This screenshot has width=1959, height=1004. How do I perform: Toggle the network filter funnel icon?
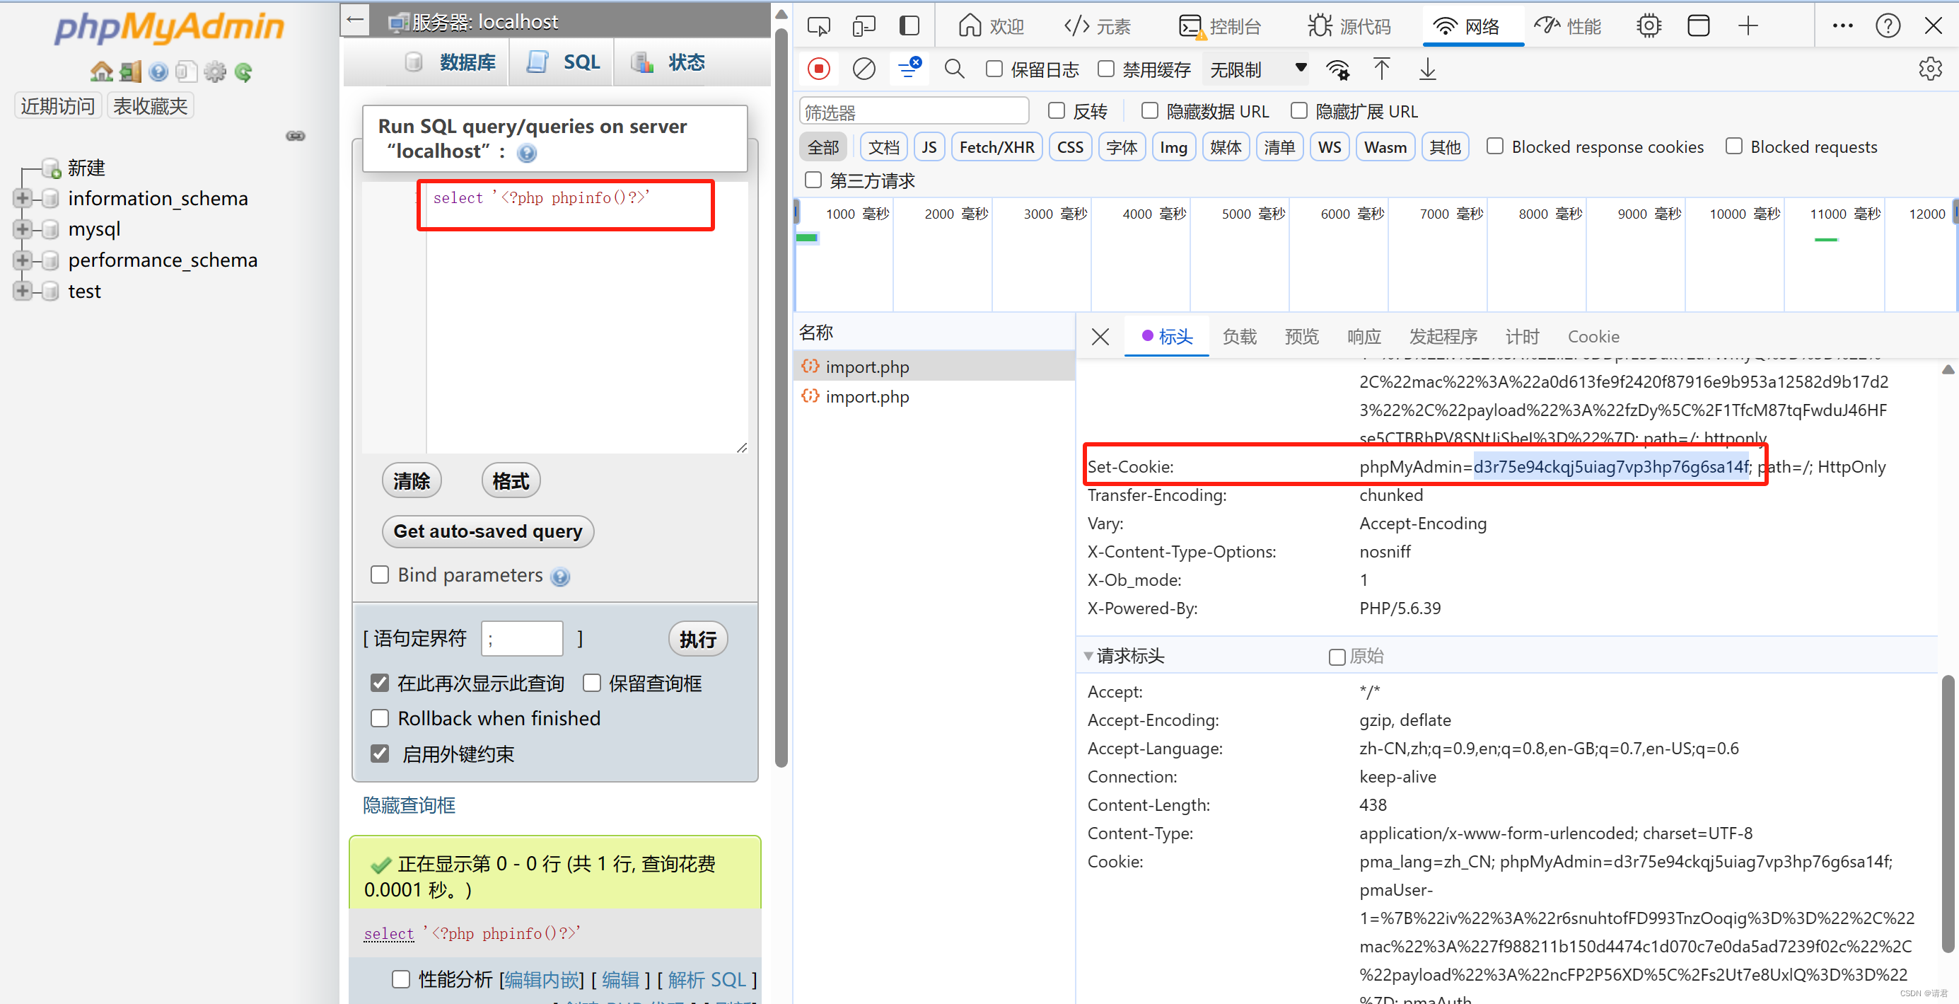point(909,69)
